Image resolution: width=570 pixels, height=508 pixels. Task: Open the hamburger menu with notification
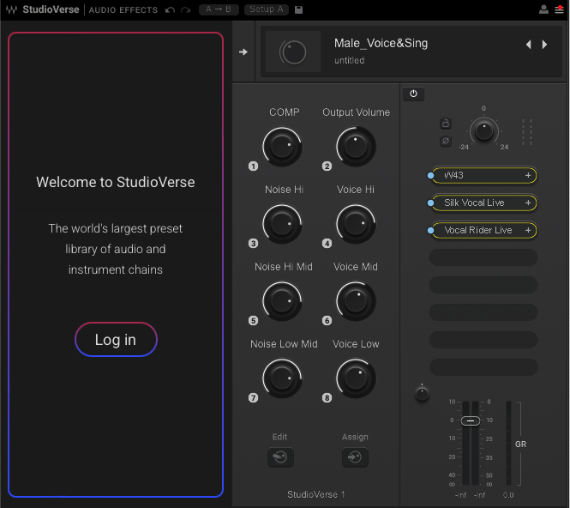[559, 9]
